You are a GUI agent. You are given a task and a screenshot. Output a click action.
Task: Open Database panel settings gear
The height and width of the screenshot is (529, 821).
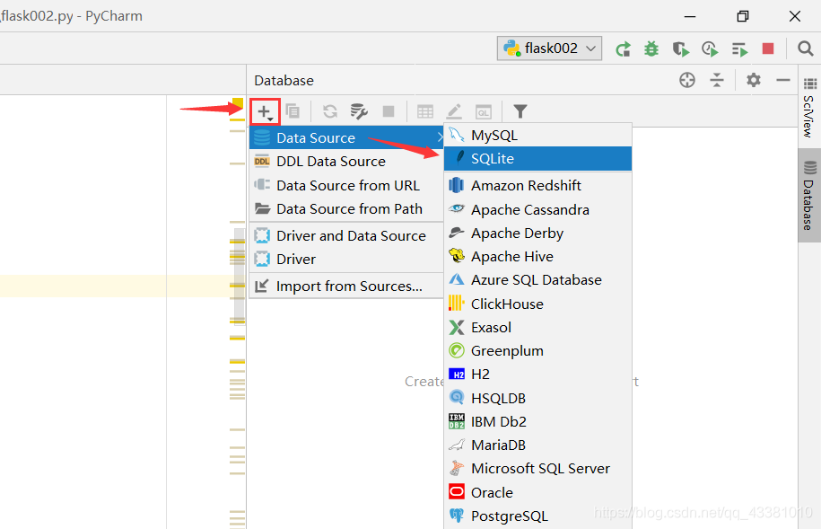(754, 80)
